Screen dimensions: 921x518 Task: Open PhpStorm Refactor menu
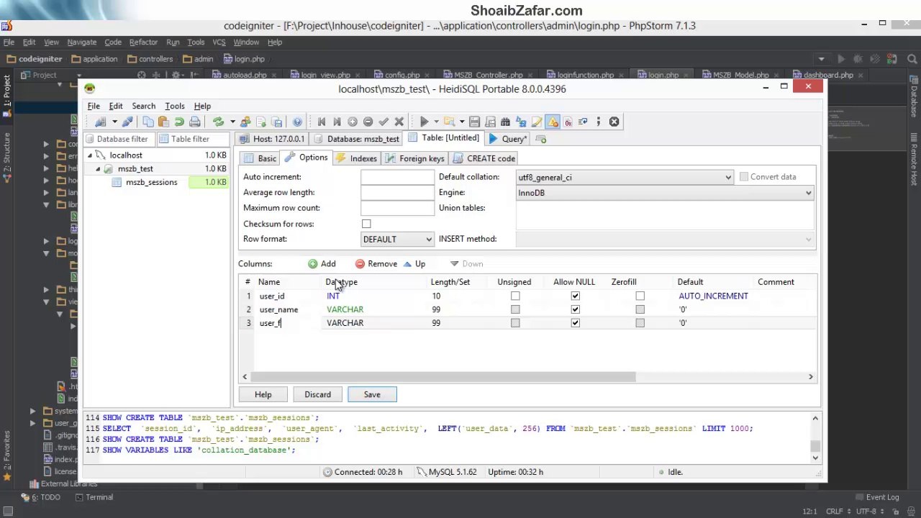coord(143,42)
